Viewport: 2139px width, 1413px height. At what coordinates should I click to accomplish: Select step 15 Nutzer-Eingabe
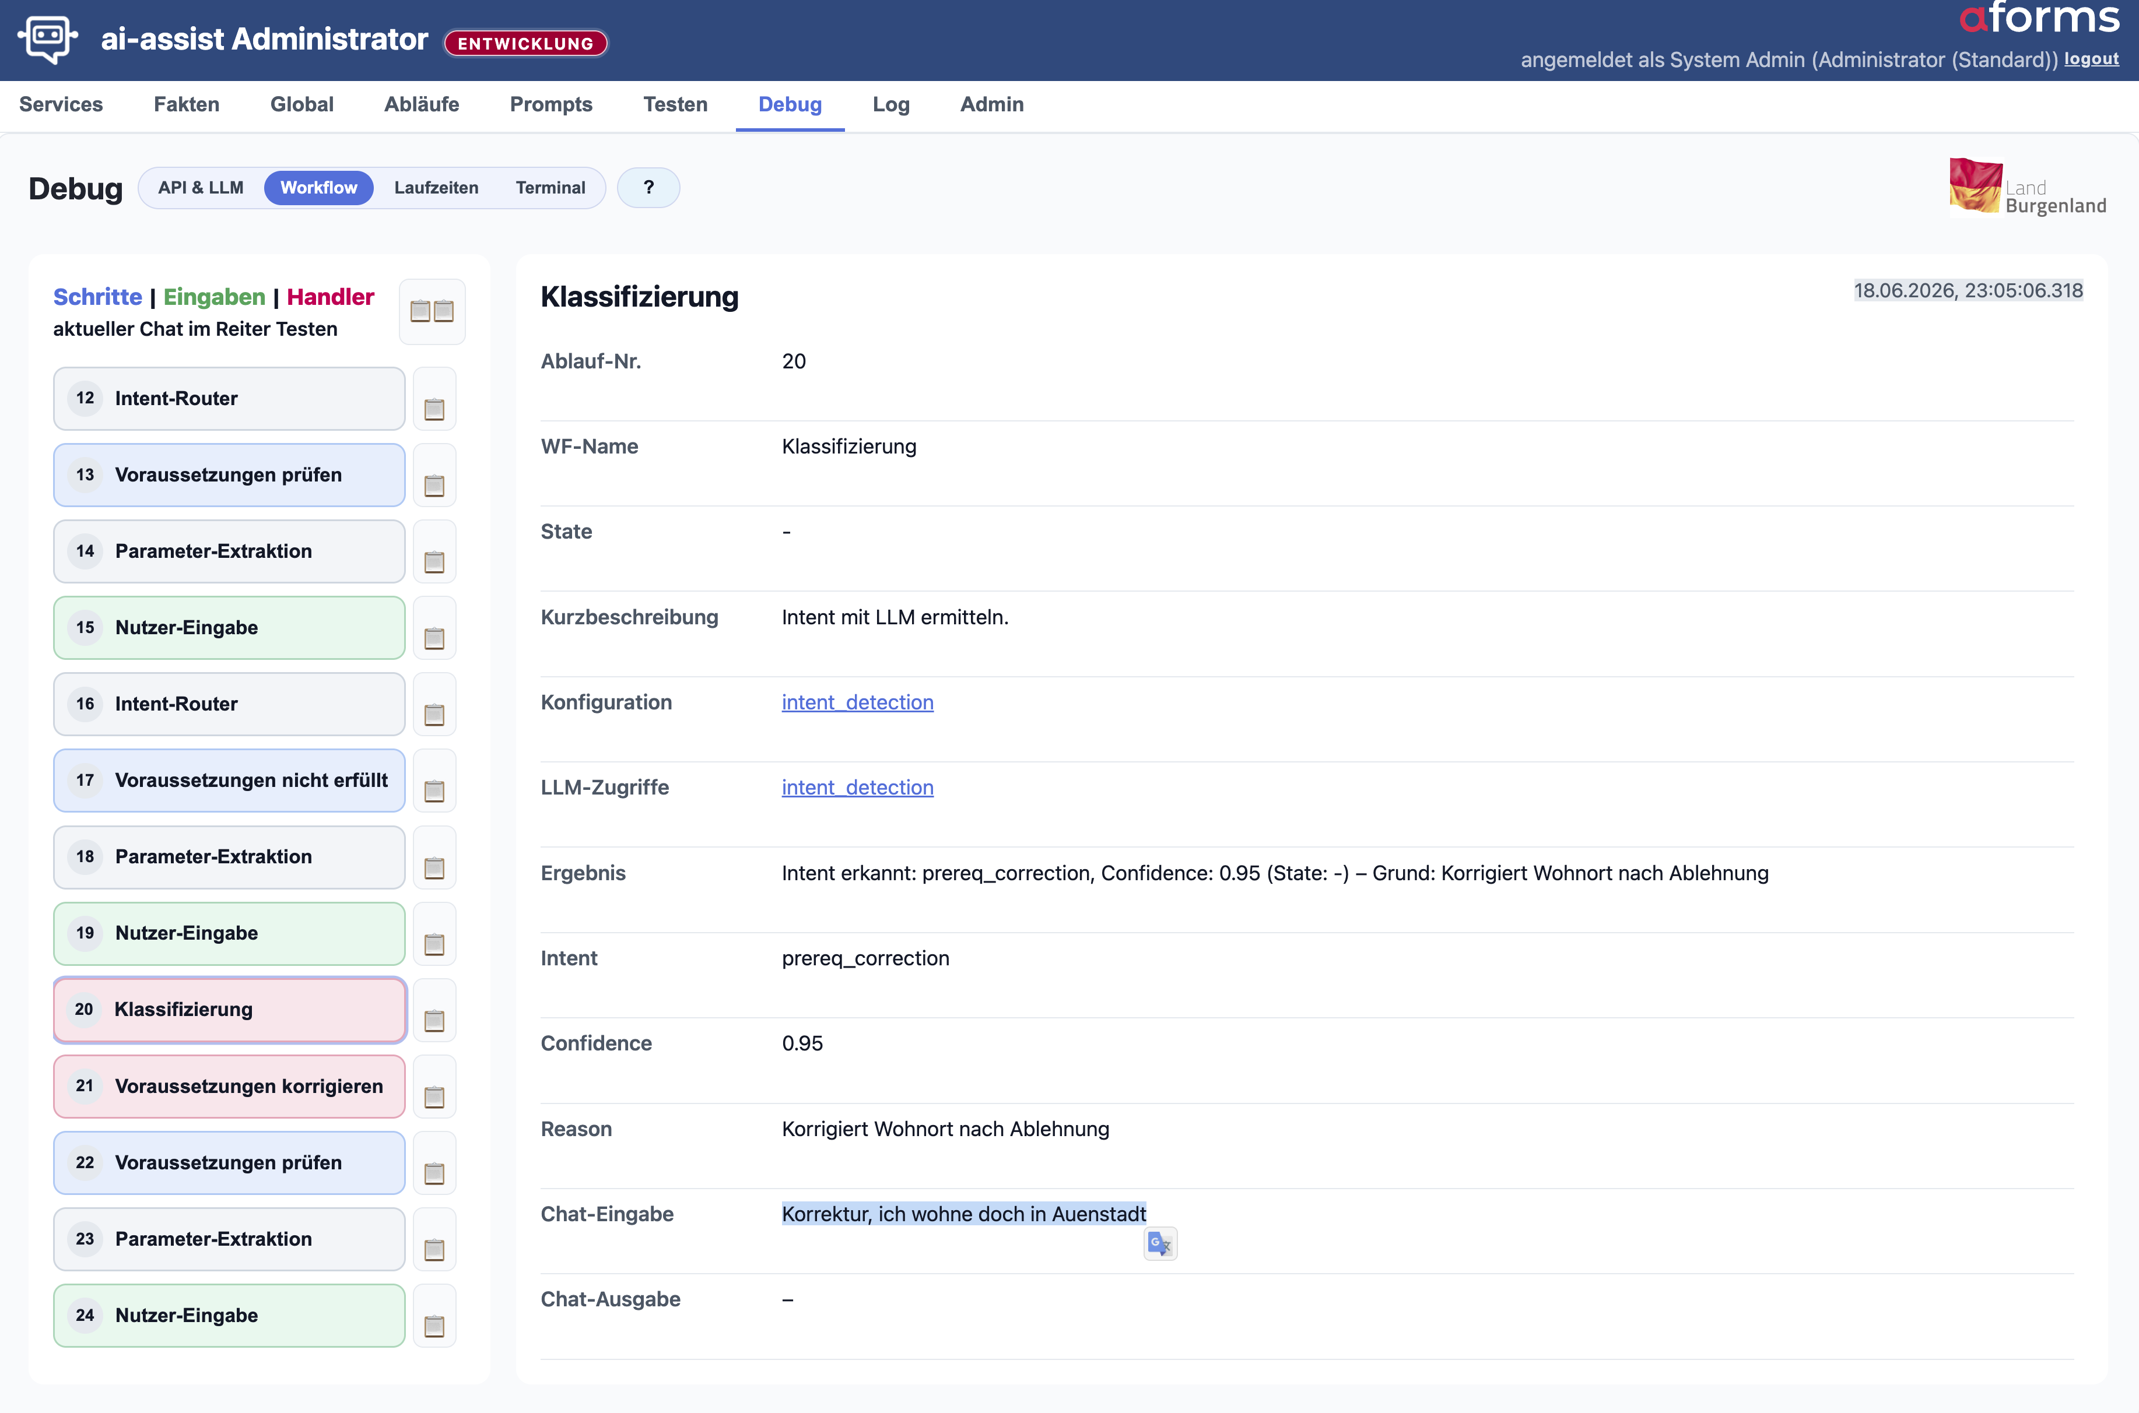(x=229, y=629)
